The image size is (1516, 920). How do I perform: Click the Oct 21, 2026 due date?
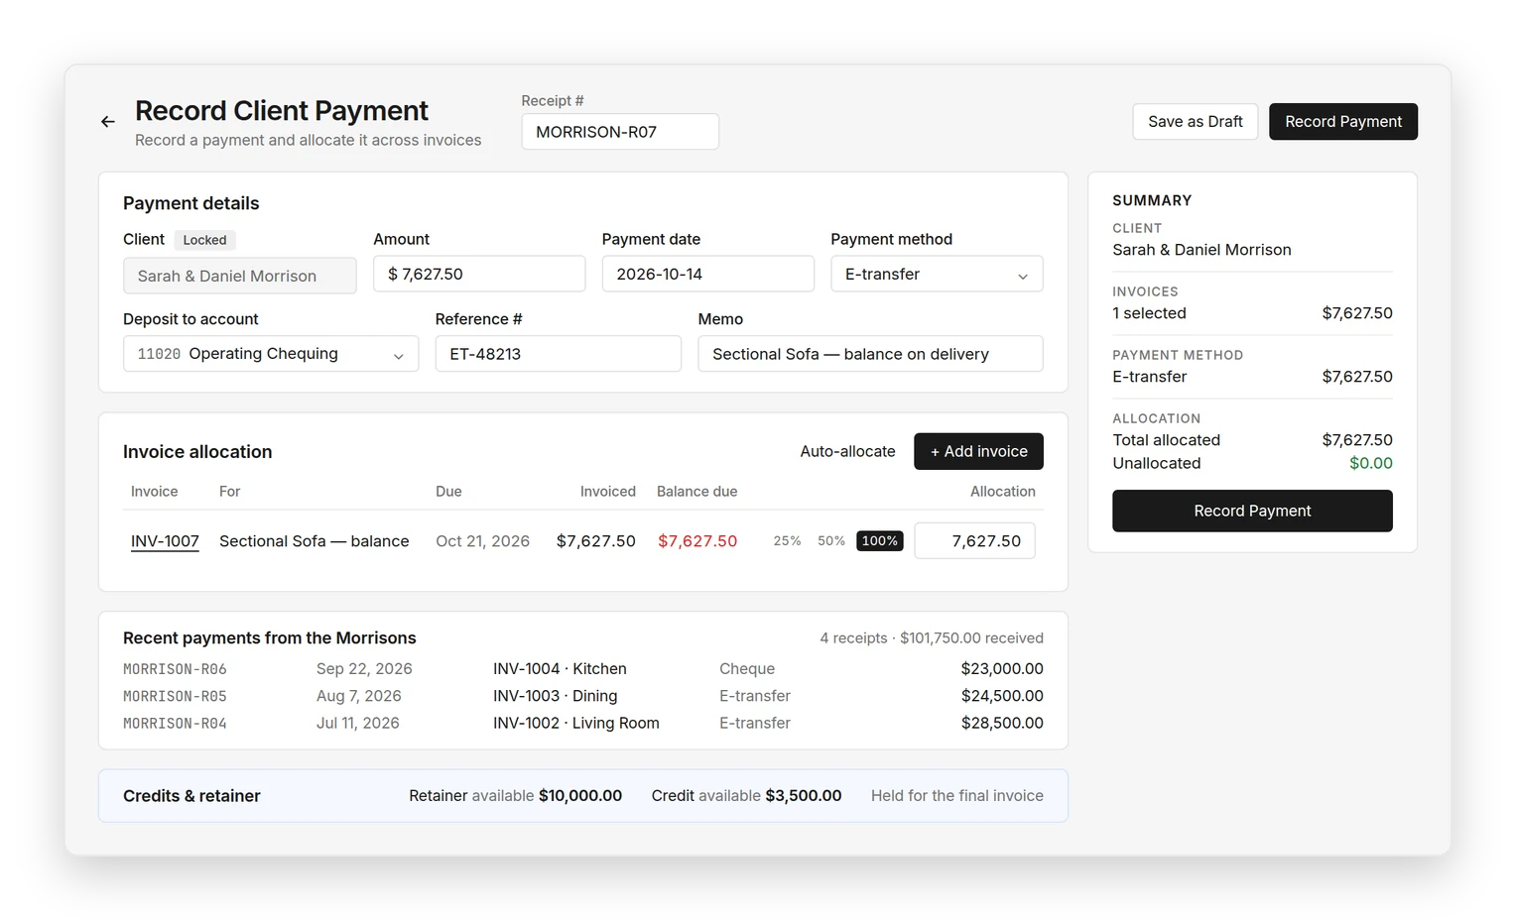(x=482, y=541)
